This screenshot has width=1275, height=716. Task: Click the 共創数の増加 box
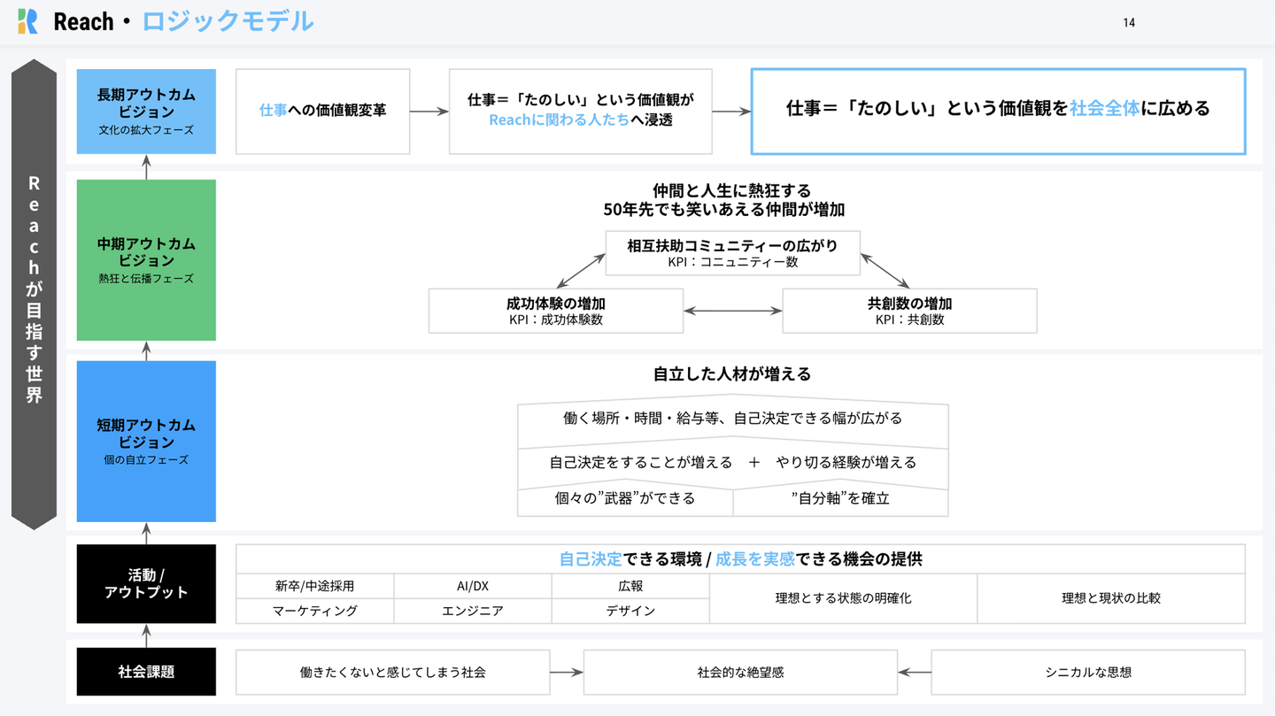pos(909,311)
